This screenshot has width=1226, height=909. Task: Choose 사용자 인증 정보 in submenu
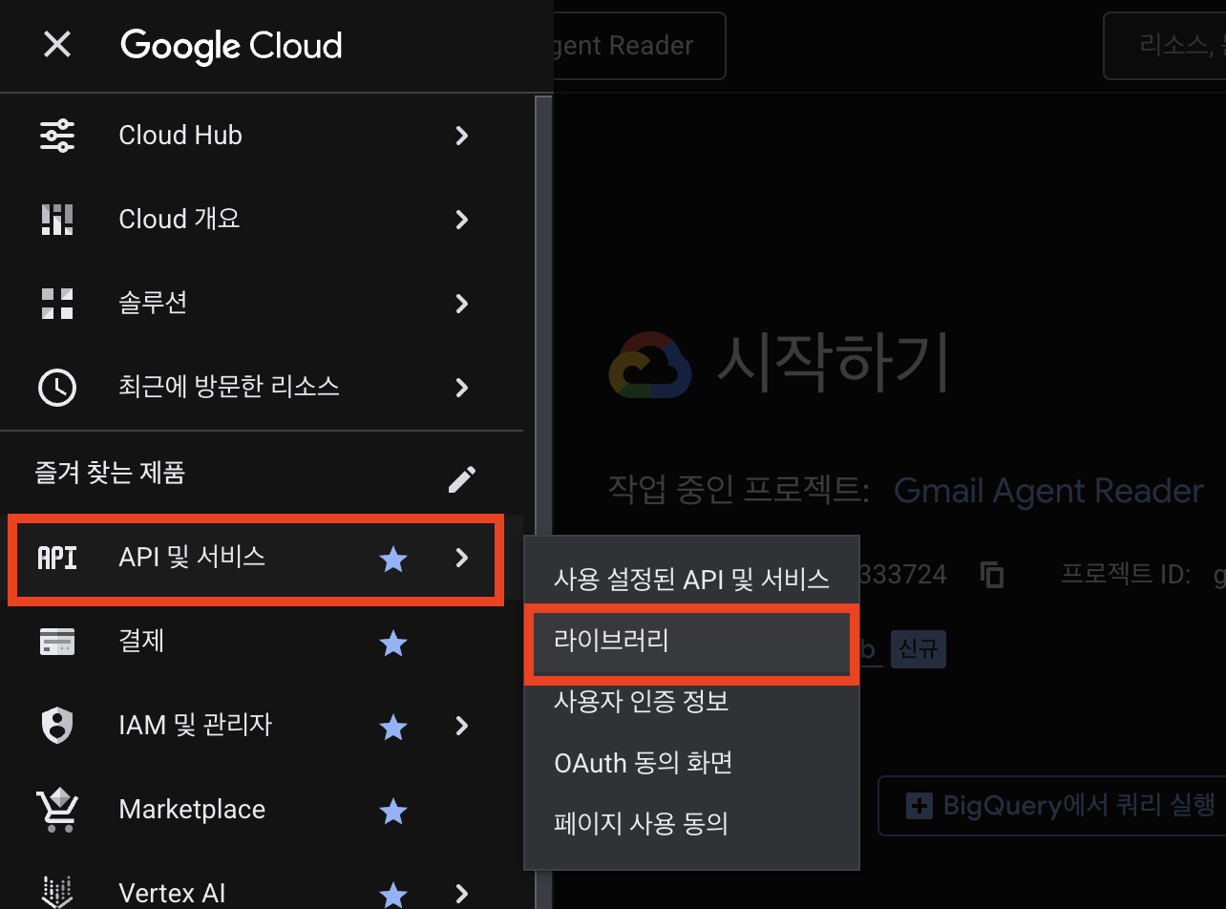(692, 701)
